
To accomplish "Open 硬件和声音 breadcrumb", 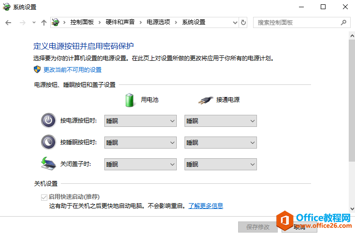I will [120, 22].
